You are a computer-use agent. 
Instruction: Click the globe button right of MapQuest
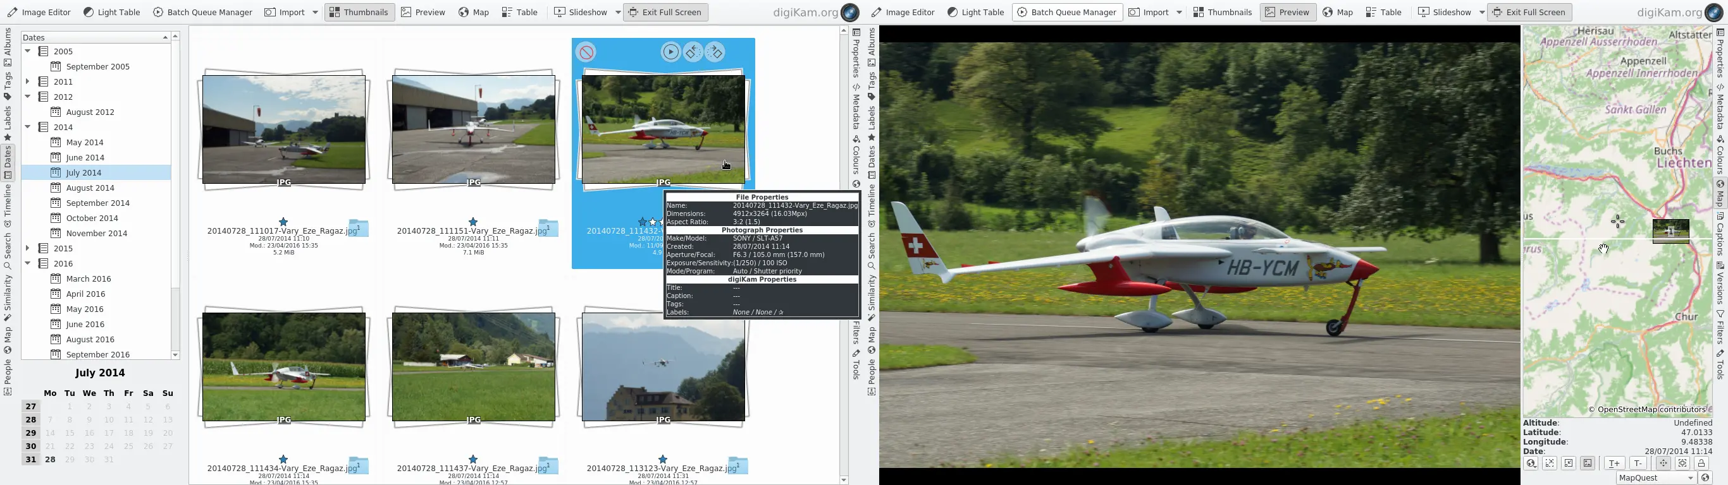pos(1706,477)
